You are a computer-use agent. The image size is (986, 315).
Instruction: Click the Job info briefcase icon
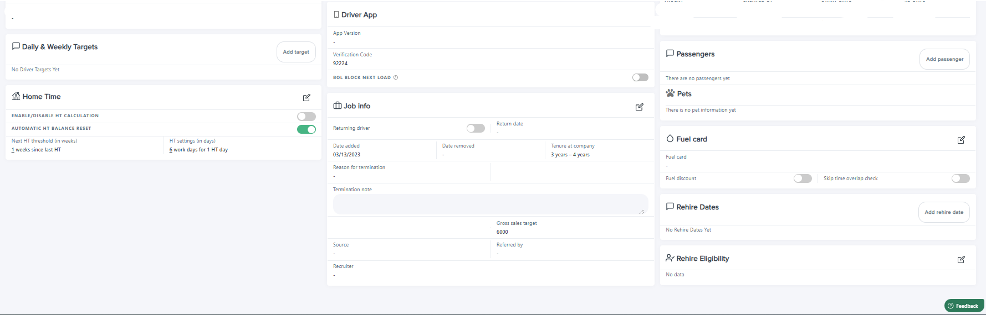pyautogui.click(x=337, y=106)
